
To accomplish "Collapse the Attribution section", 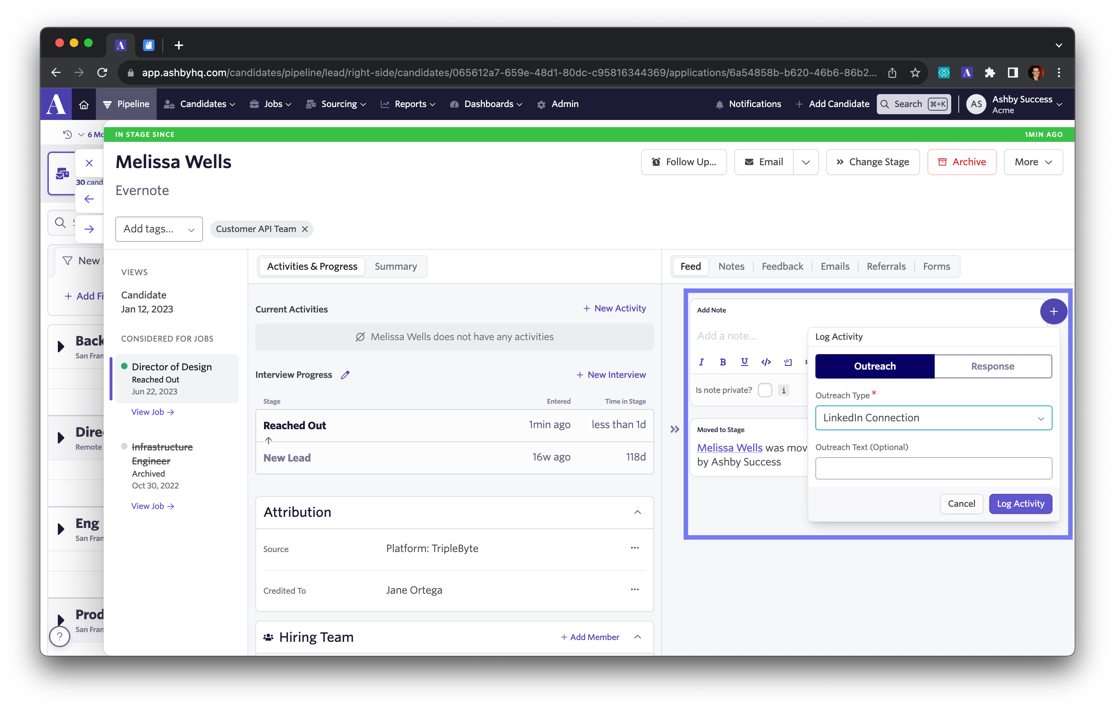I will 637,512.
